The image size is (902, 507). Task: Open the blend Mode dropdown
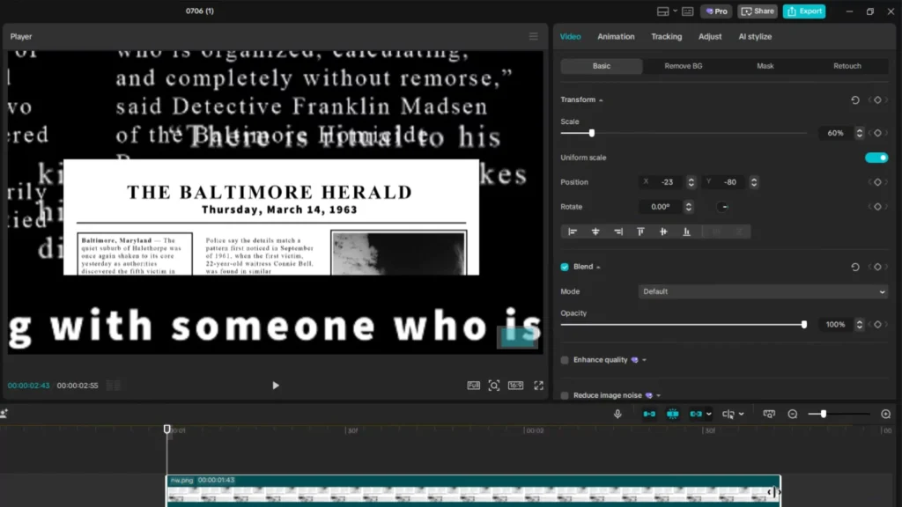click(763, 291)
